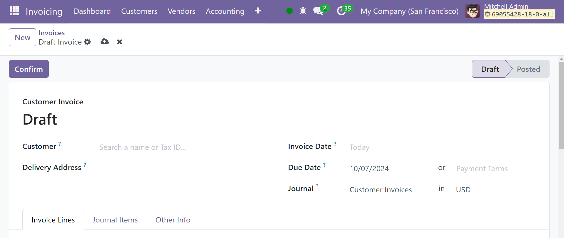The width and height of the screenshot is (564, 238).
Task: Open the Dashboard menu
Action: coord(92,11)
